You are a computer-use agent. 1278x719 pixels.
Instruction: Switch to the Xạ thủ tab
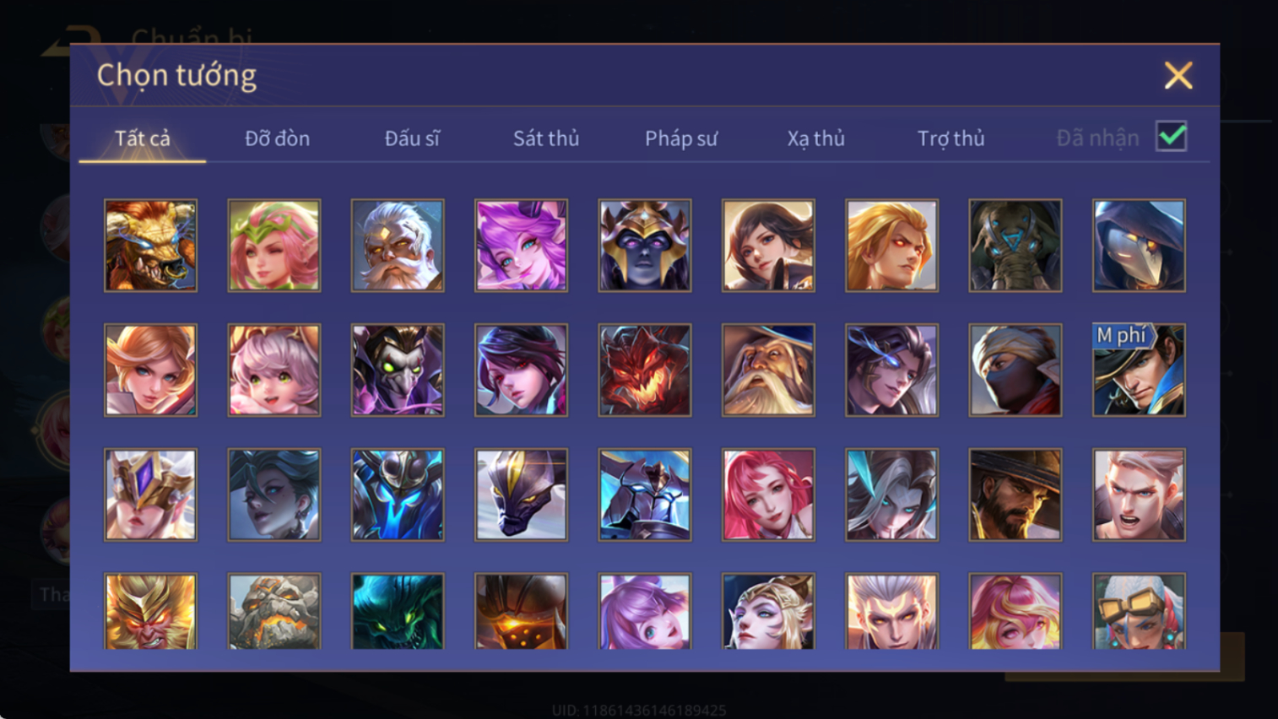click(816, 138)
